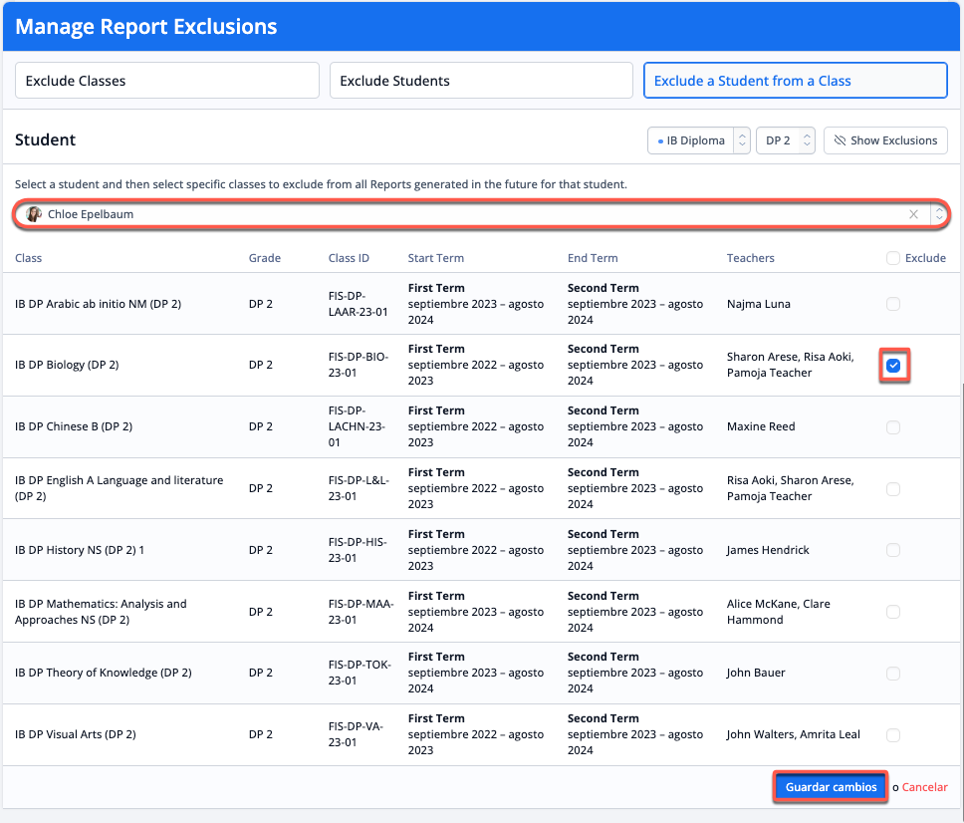Open student selector dropdown arrows

[x=938, y=214]
